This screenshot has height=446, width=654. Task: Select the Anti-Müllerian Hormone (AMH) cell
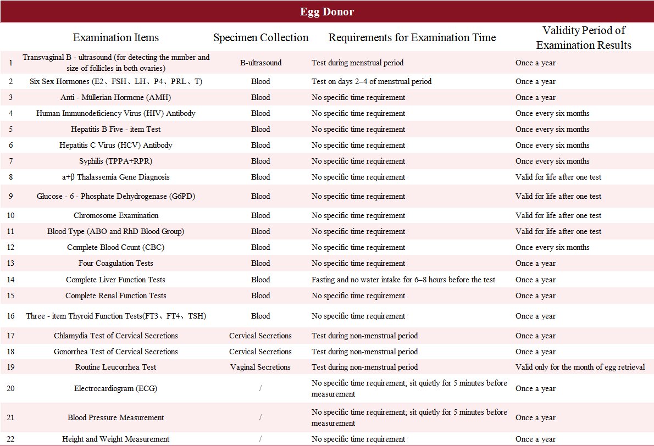pos(116,97)
